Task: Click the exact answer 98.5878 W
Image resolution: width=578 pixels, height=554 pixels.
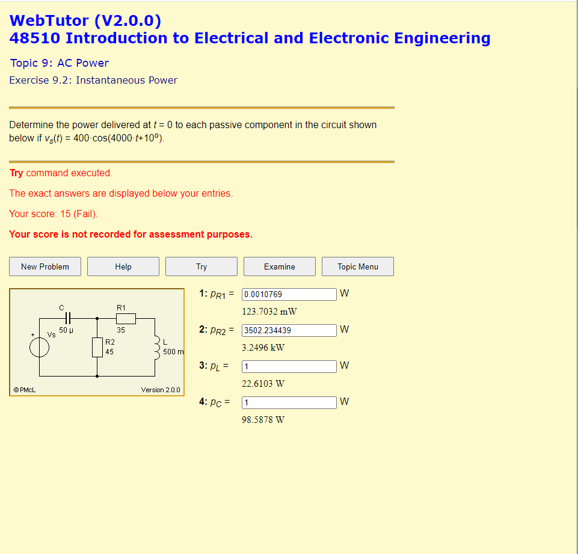Action: (263, 420)
